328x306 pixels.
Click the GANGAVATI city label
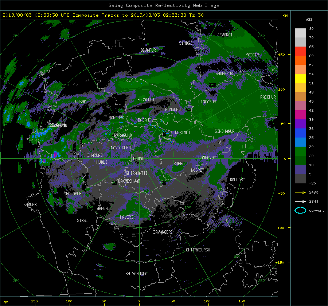(208, 158)
